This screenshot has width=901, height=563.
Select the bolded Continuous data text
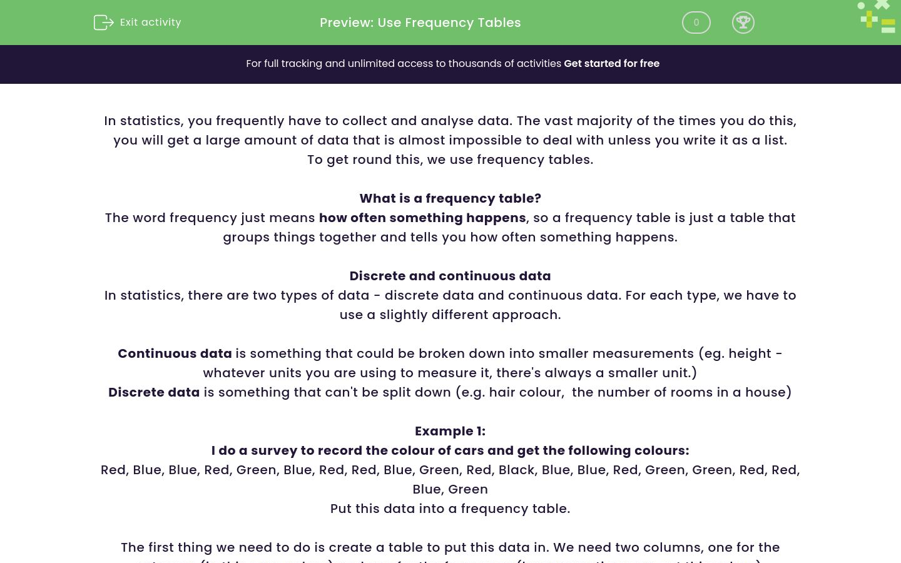pos(175,353)
